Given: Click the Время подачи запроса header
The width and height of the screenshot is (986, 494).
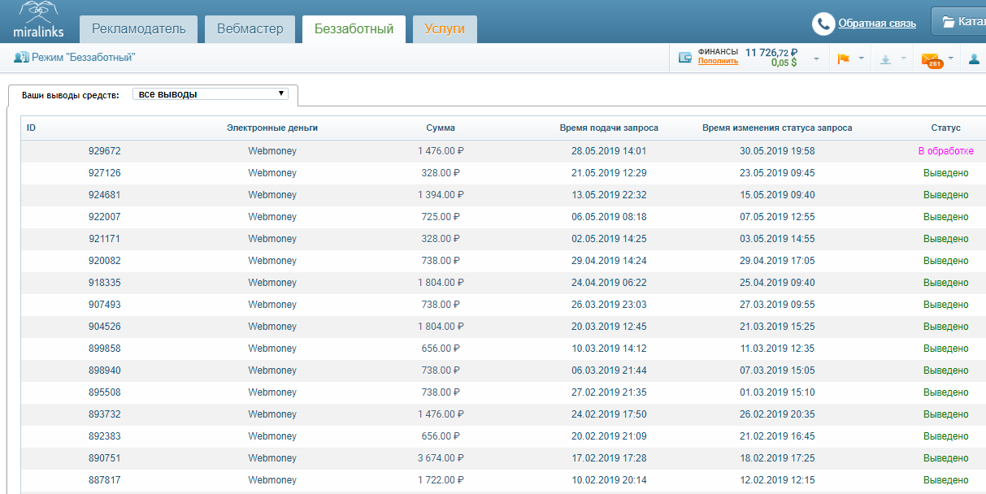Looking at the screenshot, I should (x=609, y=128).
